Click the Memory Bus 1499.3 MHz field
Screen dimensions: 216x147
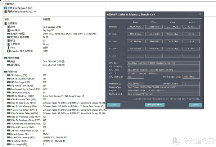click(135, 84)
